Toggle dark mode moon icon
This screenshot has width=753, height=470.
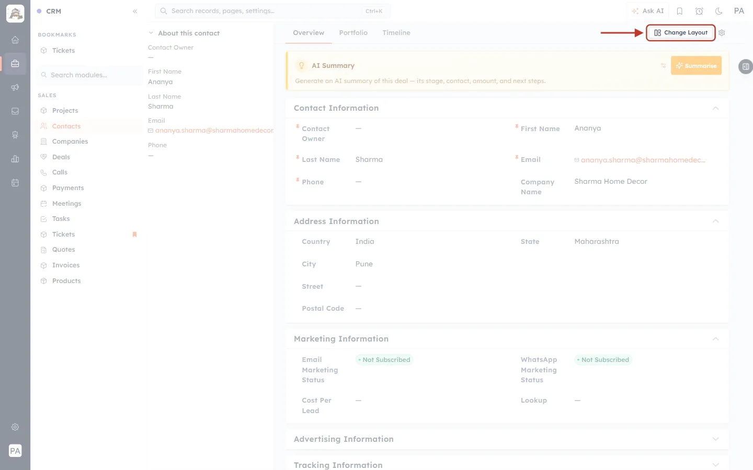tap(719, 11)
